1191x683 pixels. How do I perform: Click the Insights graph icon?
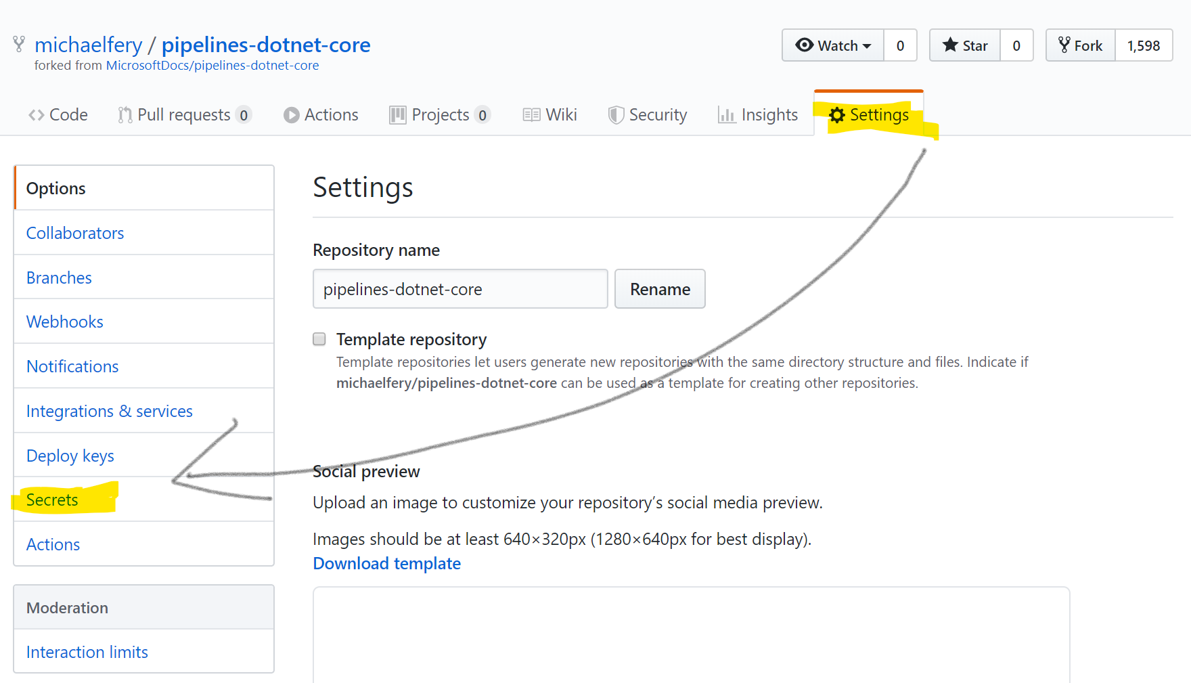[727, 115]
